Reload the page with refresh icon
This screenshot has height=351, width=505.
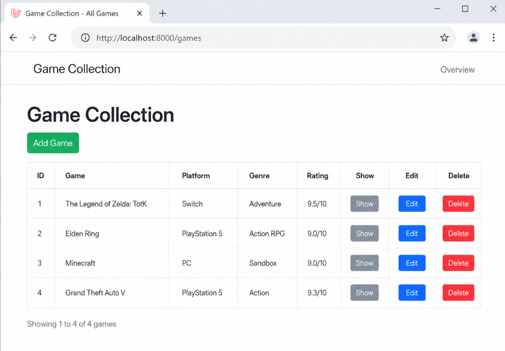[x=53, y=38]
